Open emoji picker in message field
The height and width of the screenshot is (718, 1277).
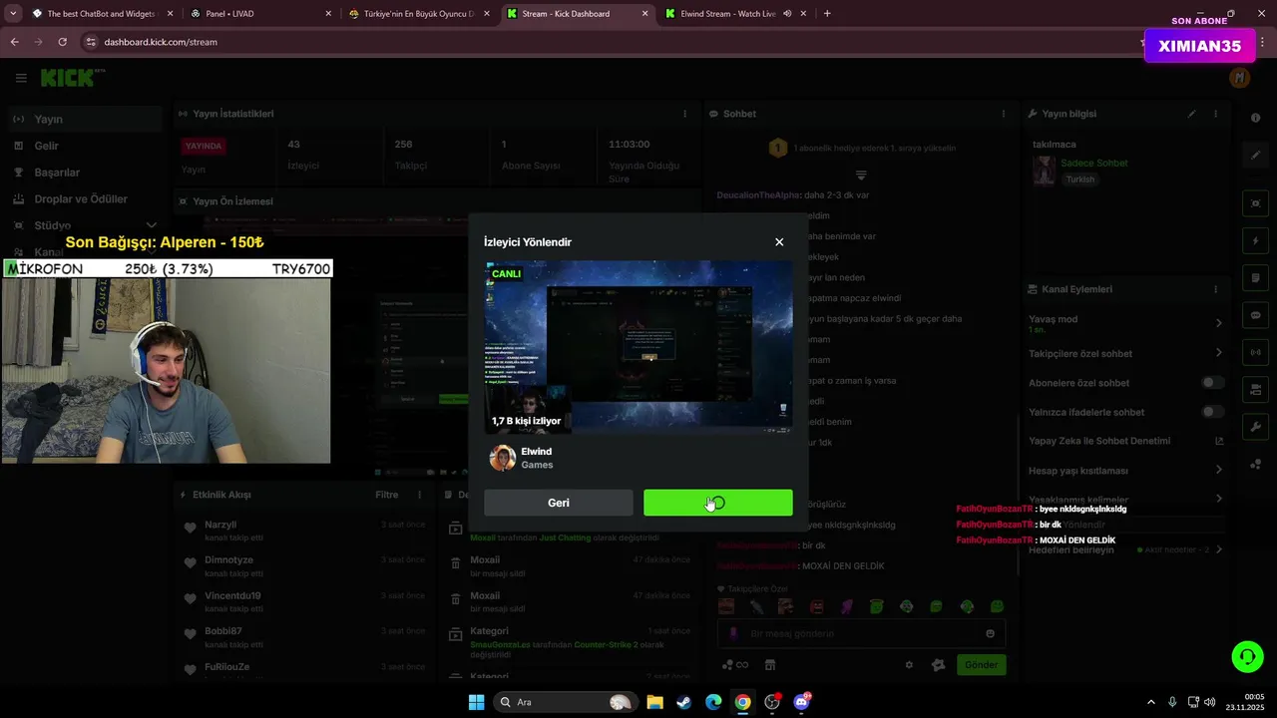(x=990, y=633)
